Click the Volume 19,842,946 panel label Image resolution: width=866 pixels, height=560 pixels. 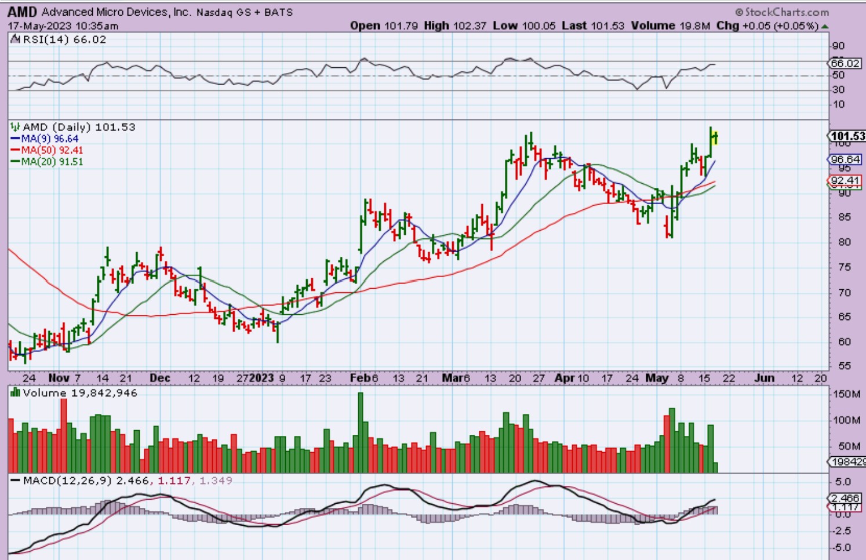tap(80, 393)
